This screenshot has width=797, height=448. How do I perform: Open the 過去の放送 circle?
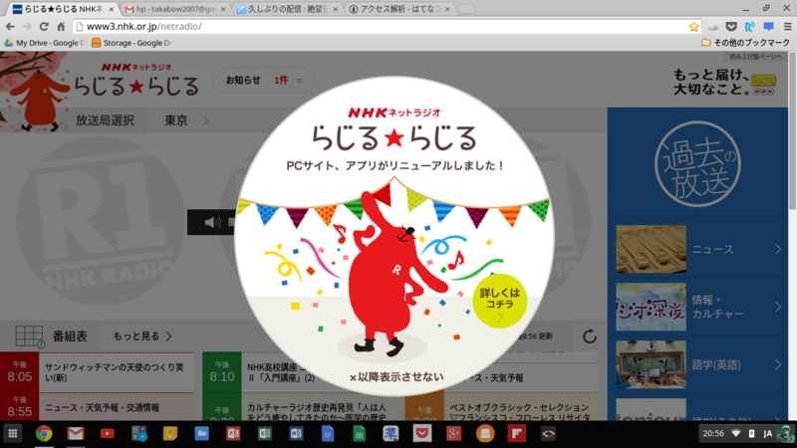[x=697, y=163]
